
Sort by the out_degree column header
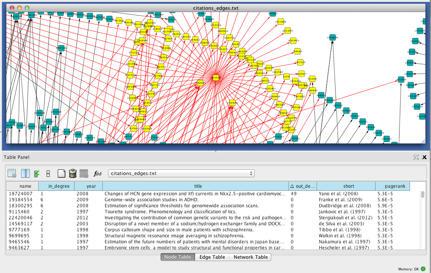302,186
